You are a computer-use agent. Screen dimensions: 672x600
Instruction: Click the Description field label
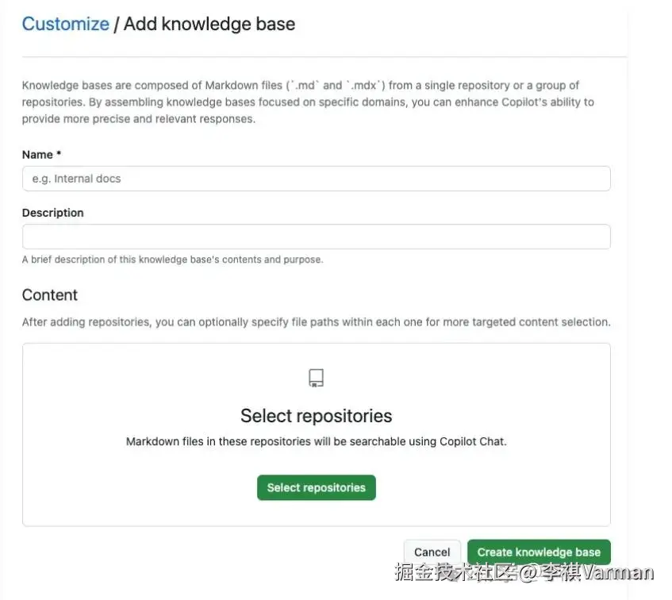click(52, 213)
